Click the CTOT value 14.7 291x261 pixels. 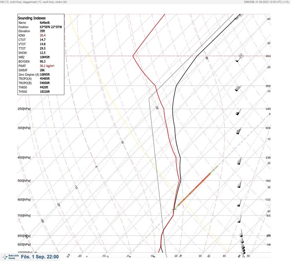tap(42, 40)
